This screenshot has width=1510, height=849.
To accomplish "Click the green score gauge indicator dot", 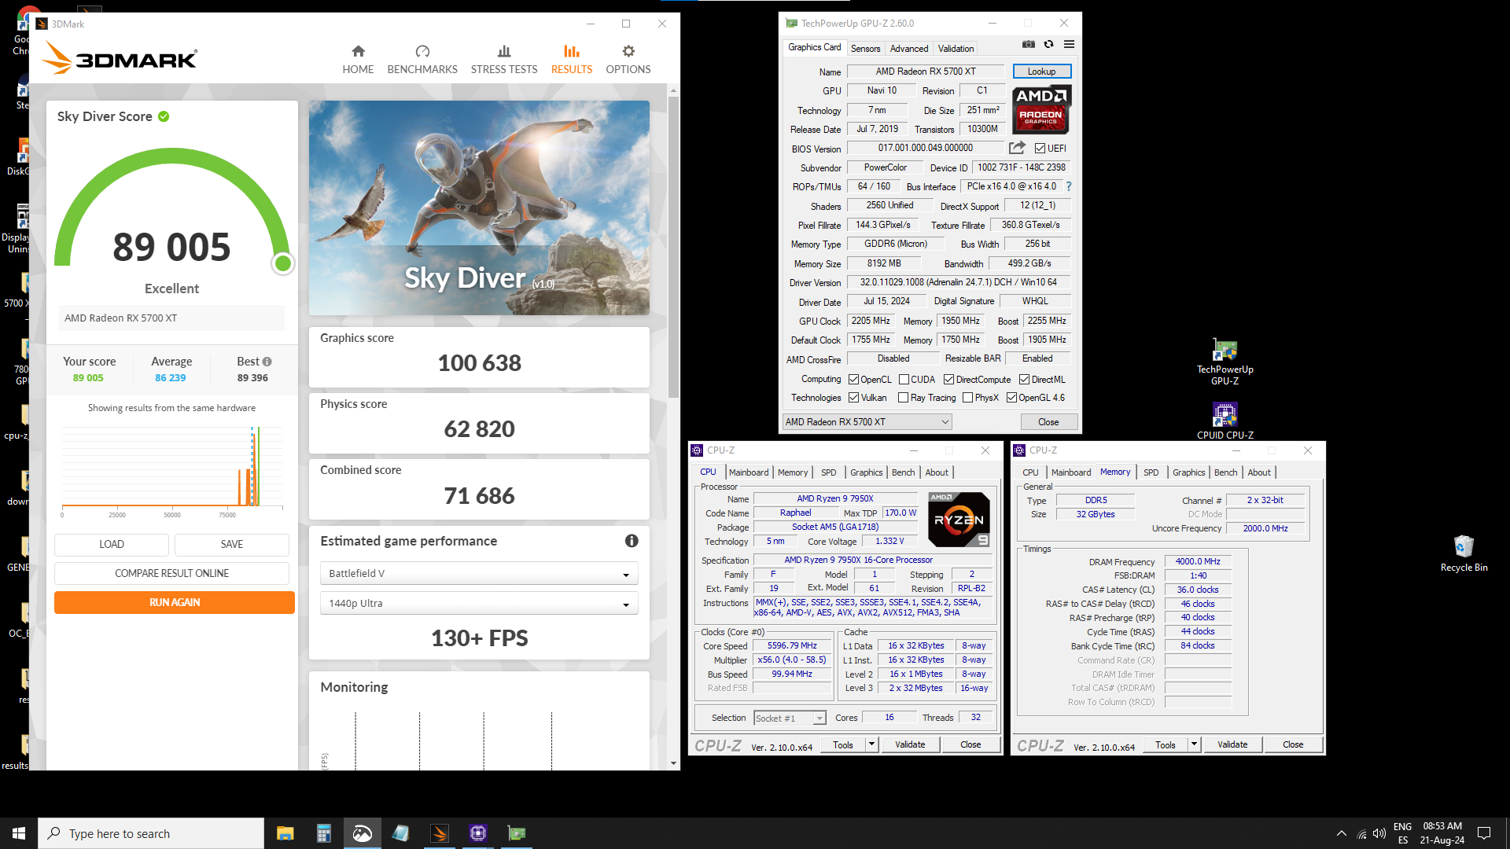I will click(282, 264).
